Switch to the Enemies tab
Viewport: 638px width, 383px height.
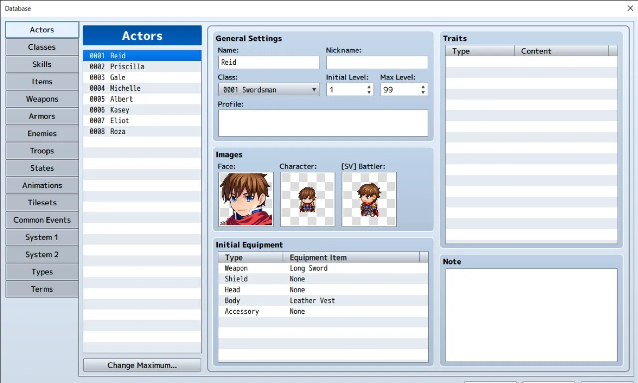click(x=42, y=133)
